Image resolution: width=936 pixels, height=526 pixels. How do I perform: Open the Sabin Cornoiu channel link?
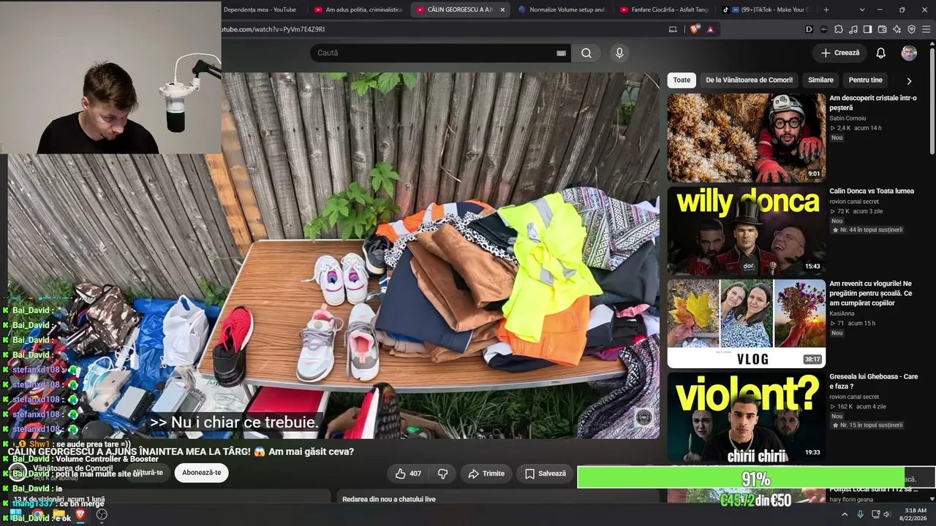848,118
